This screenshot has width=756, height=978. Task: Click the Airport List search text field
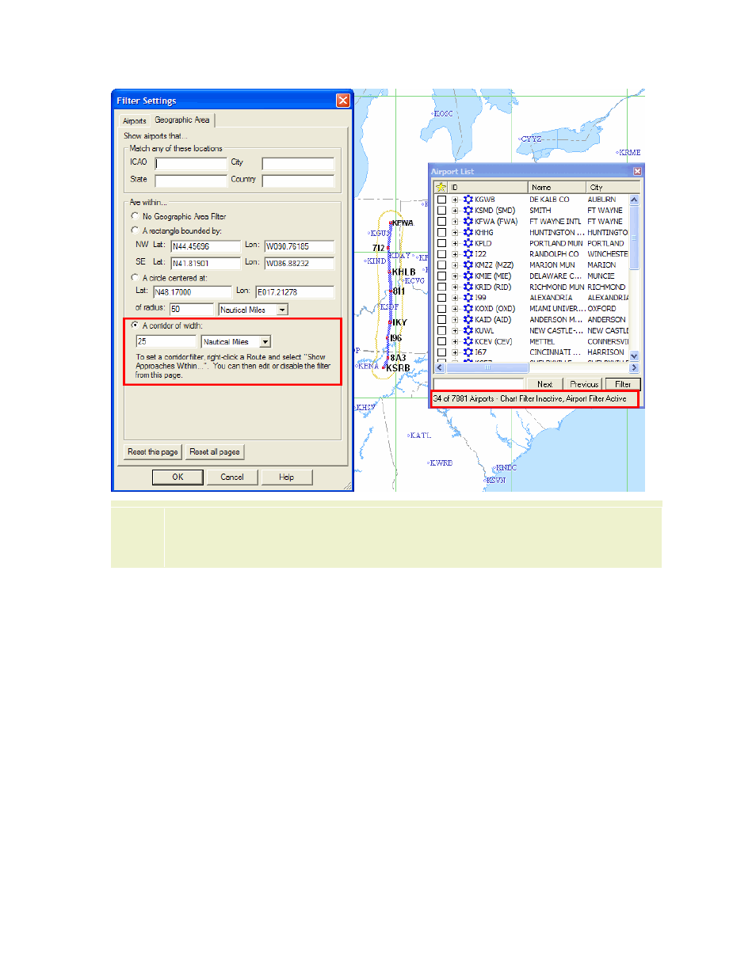(479, 384)
